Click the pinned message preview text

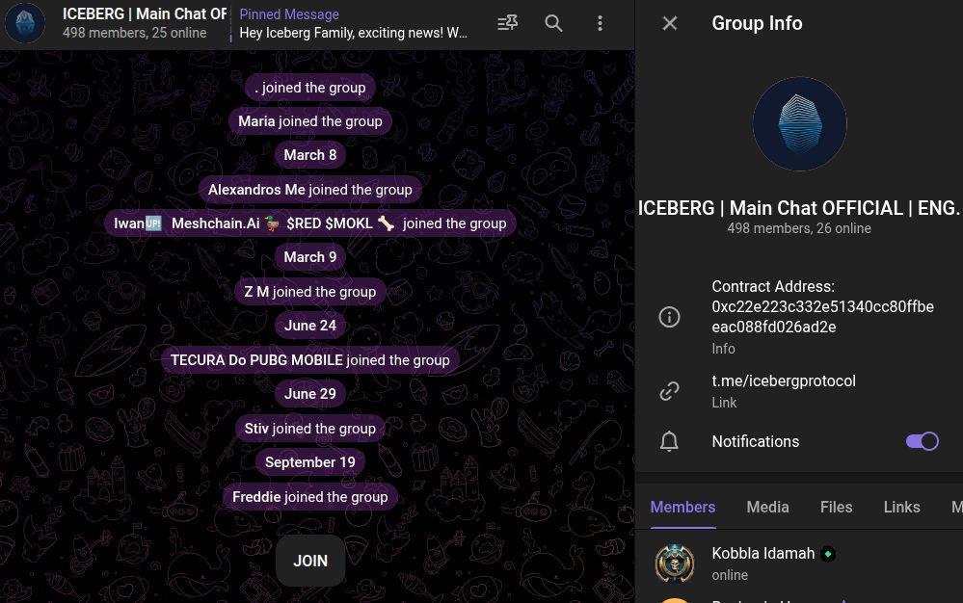tap(353, 33)
